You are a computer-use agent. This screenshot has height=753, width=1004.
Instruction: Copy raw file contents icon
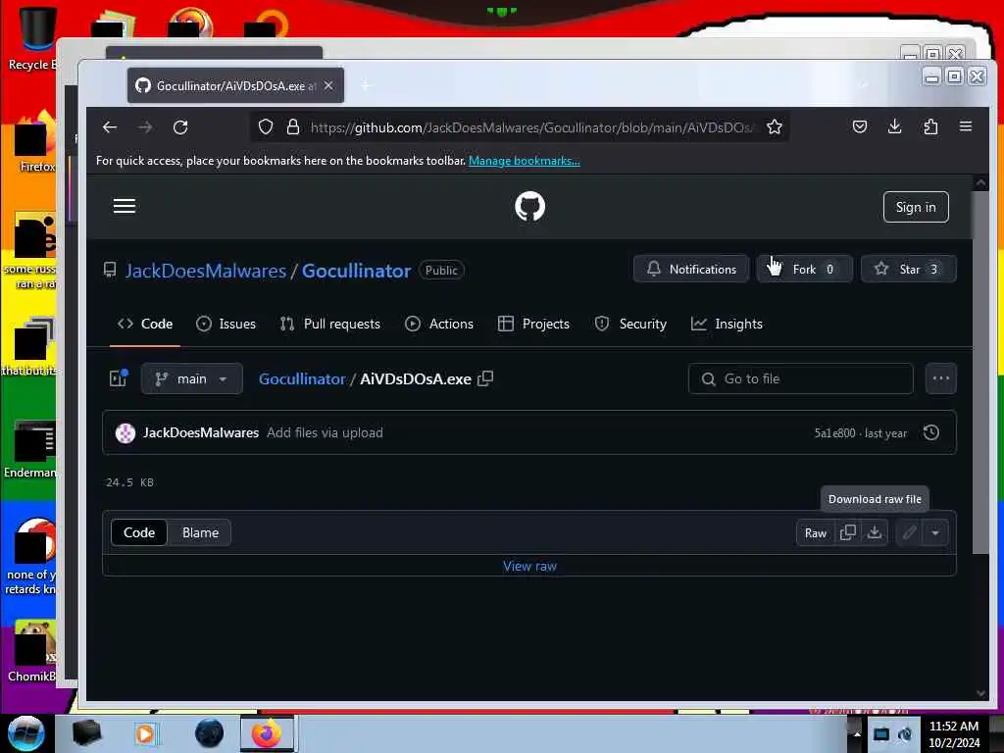coord(848,532)
